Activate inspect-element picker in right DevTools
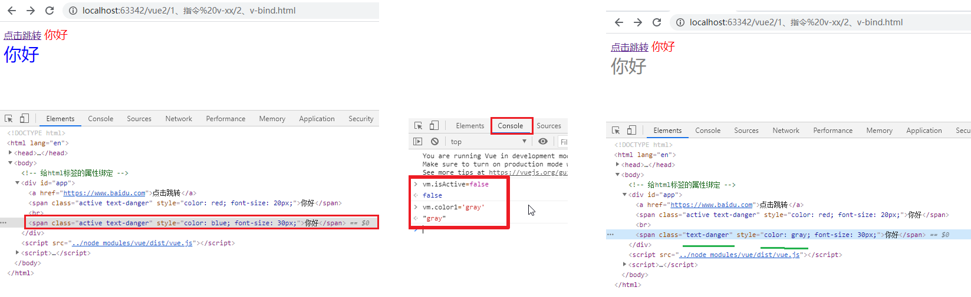The width and height of the screenshot is (971, 297). pyautogui.click(x=616, y=130)
